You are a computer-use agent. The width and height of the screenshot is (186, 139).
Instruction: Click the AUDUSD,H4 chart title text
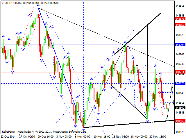tap(13, 3)
